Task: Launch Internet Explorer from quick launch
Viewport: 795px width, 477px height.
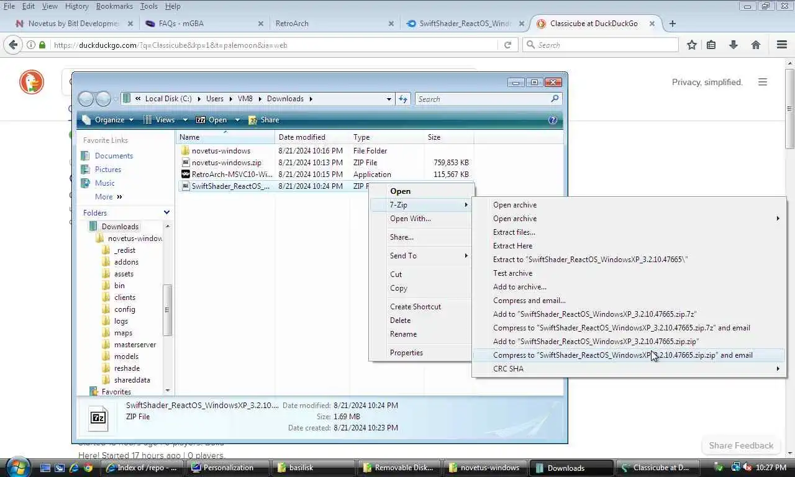Action: click(74, 468)
